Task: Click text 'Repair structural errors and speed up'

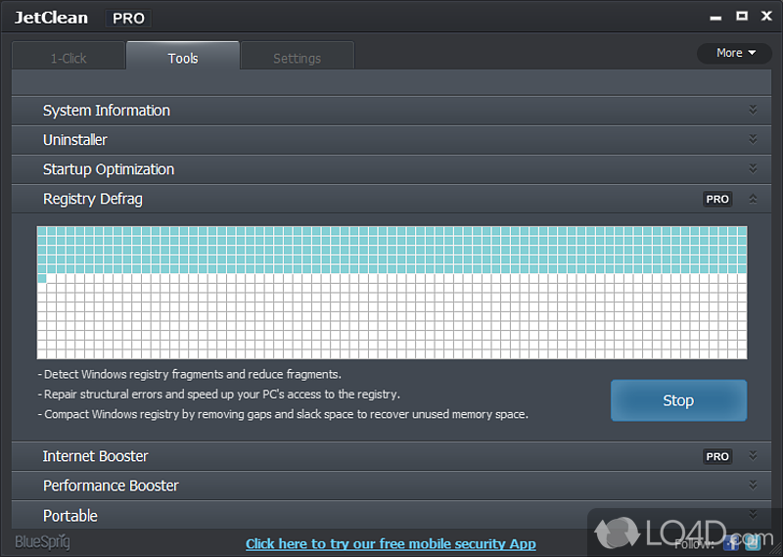Action: pyautogui.click(x=138, y=395)
